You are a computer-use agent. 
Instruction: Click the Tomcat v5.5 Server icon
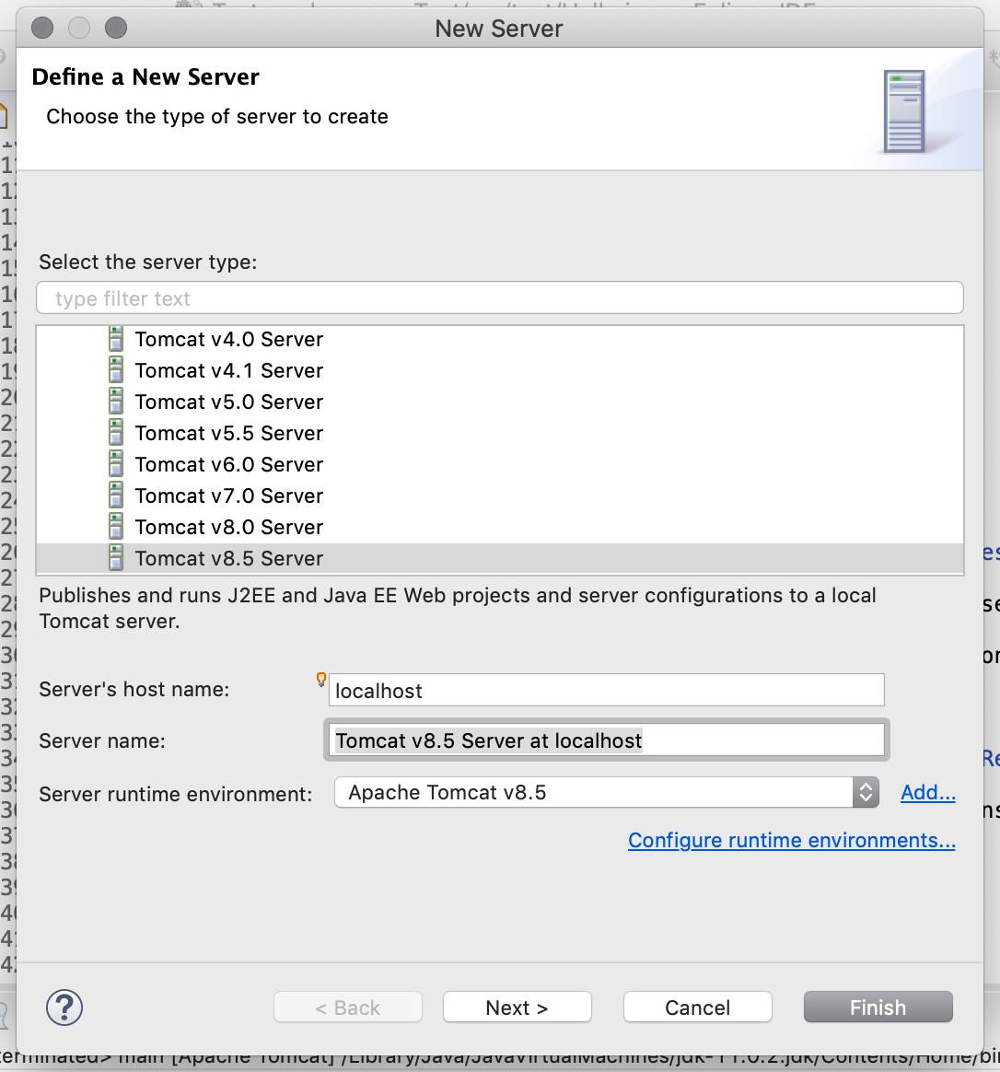click(x=116, y=433)
